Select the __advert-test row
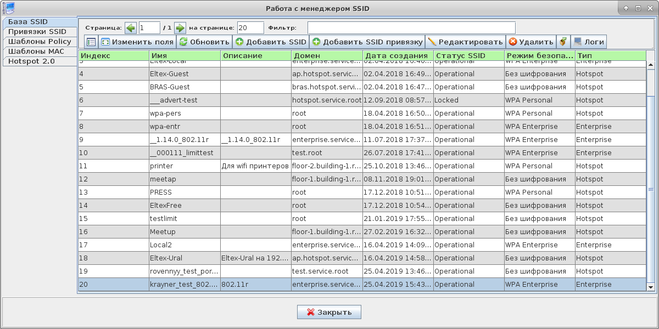 [x=362, y=100]
